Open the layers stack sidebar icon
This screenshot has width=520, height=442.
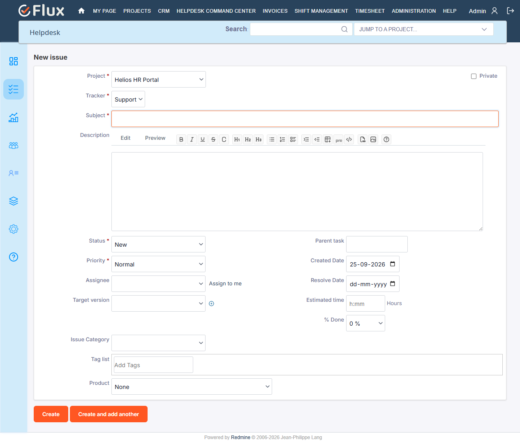14,201
